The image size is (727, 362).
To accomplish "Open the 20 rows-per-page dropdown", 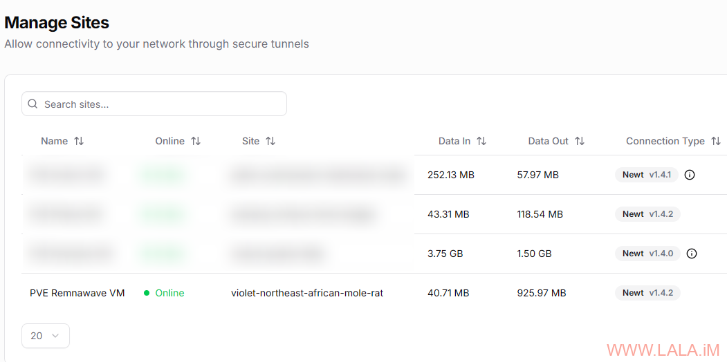I will click(46, 336).
